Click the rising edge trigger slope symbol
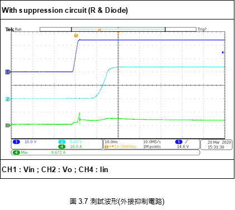This screenshot has height=210, width=235. (186, 142)
